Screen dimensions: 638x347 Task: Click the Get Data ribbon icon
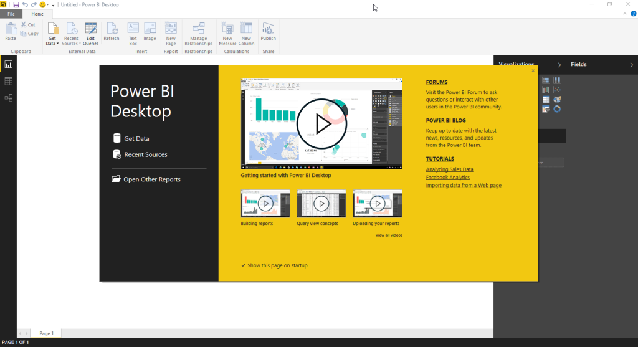click(x=53, y=29)
